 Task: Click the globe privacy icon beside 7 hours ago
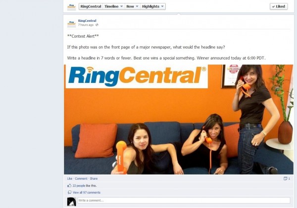pos(97,25)
